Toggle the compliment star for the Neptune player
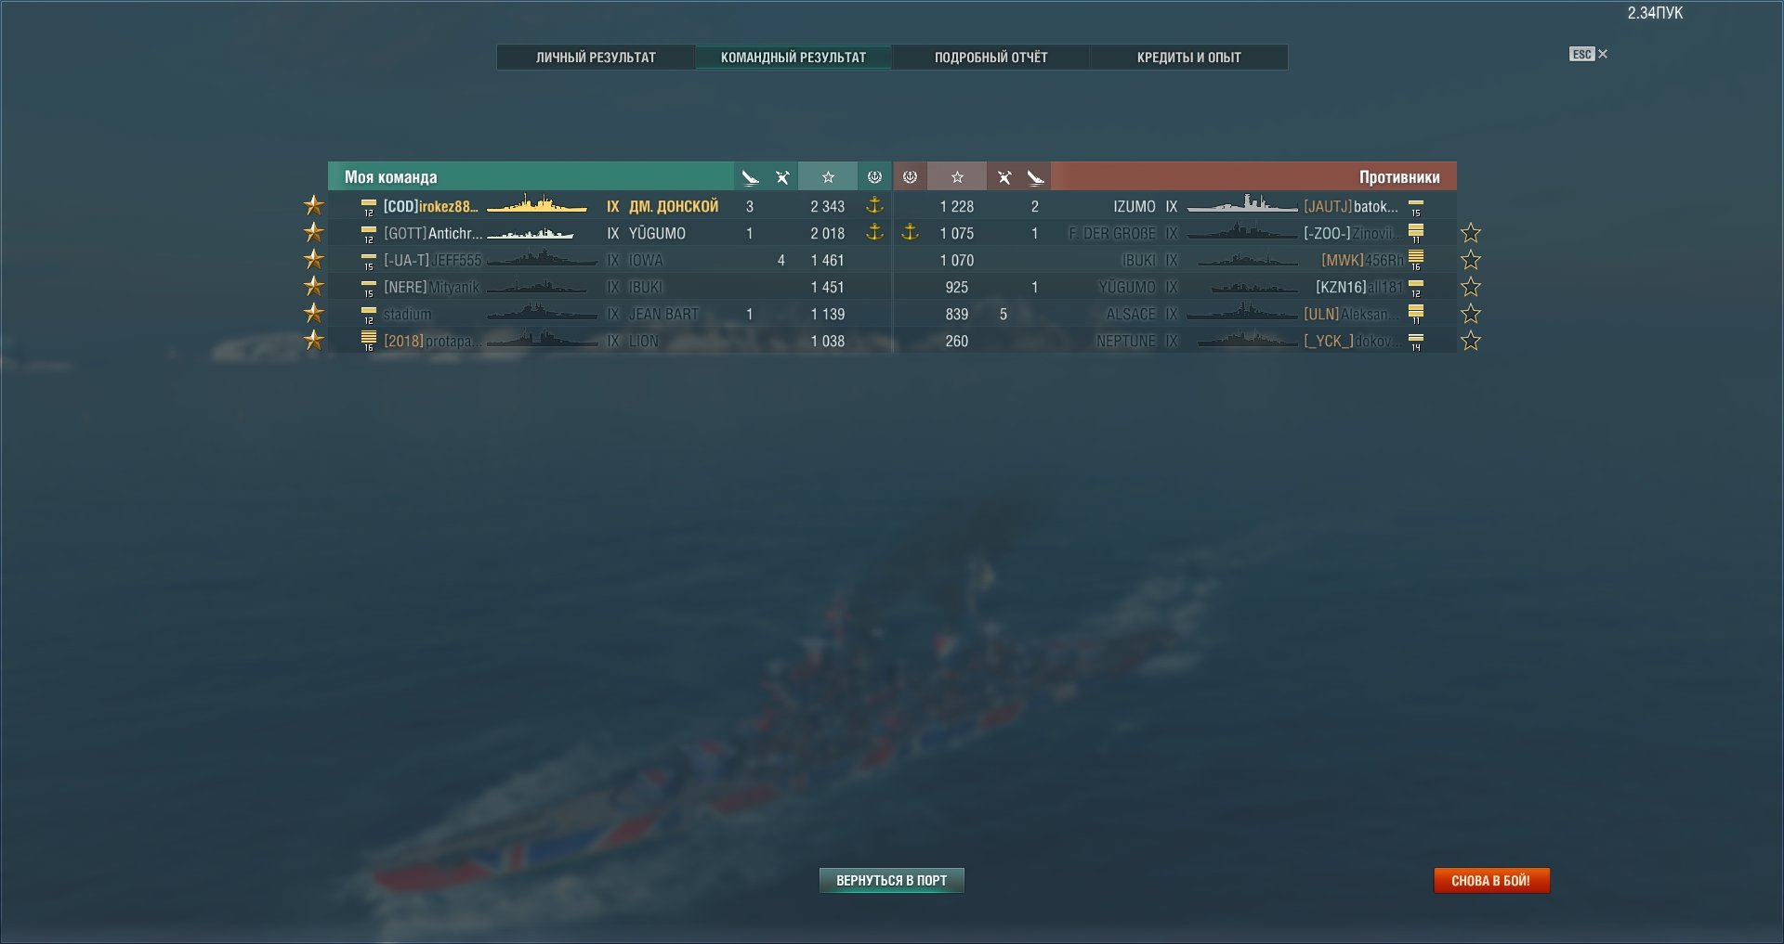 click(x=1471, y=341)
